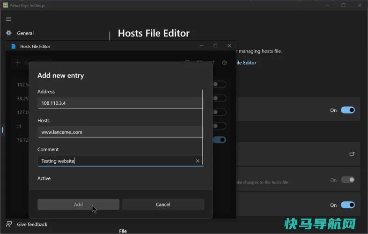368x234 pixels.
Task: Click the Add new entry dialog heading
Action: click(x=60, y=75)
